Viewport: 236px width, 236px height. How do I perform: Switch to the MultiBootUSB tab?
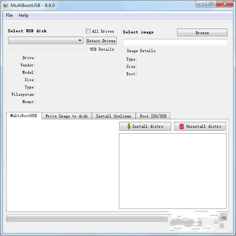[24, 116]
